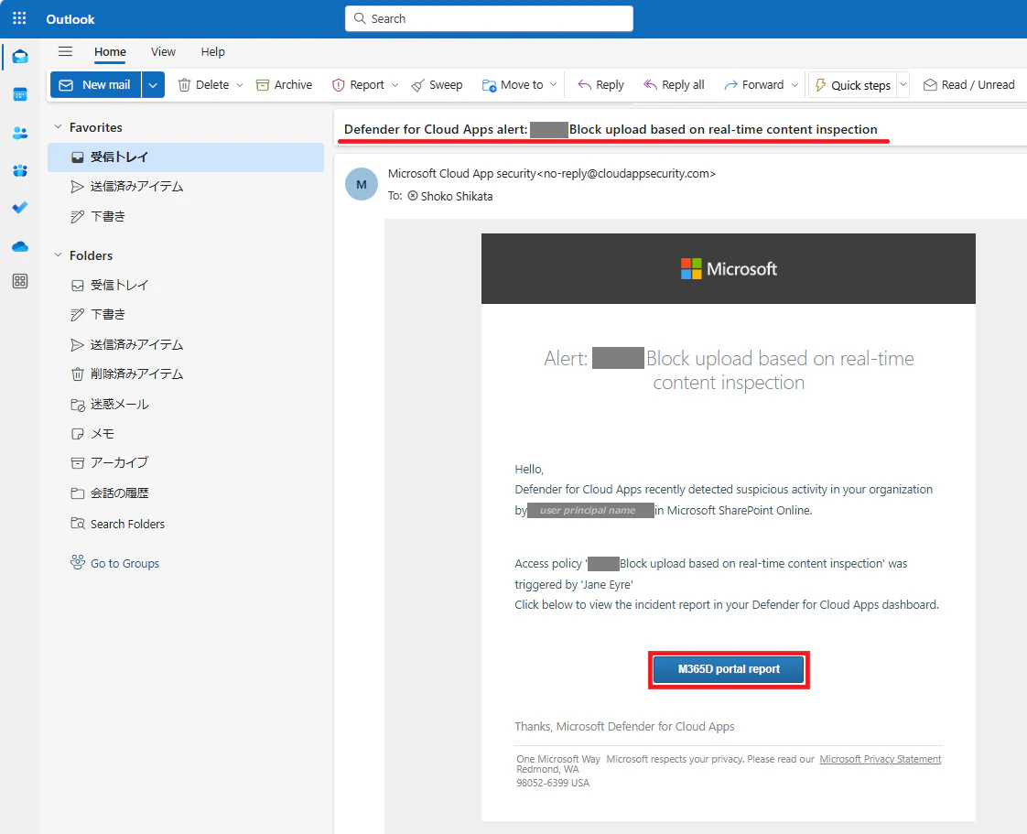
Task: Open the Delete options dropdown arrow
Action: (x=240, y=85)
